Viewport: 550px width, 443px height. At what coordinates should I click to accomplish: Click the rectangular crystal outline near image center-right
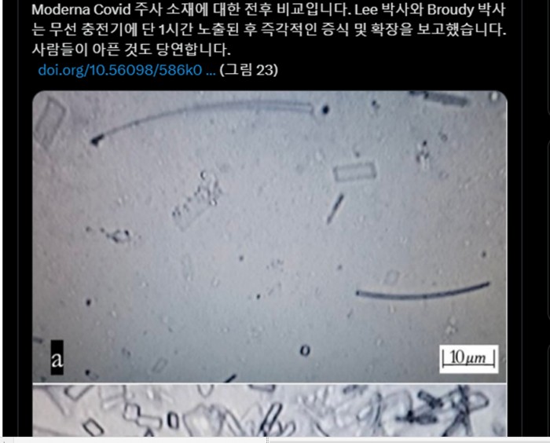[x=354, y=171]
